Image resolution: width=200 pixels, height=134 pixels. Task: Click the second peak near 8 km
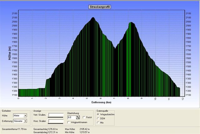131,23
